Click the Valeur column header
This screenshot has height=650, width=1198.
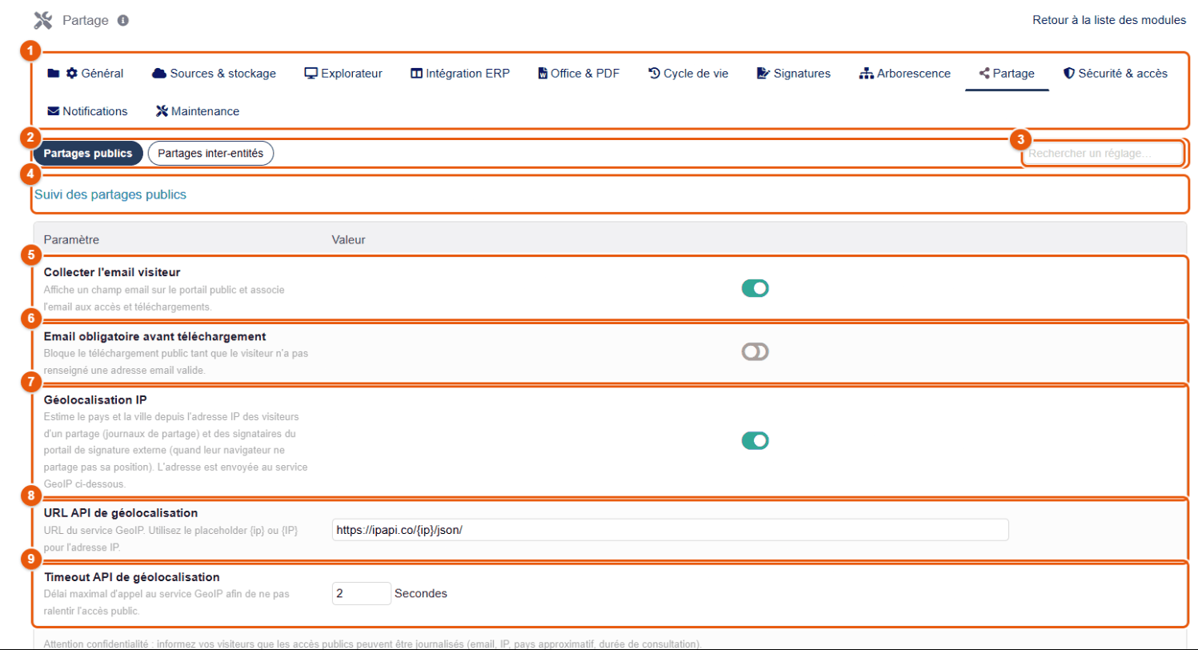click(349, 239)
